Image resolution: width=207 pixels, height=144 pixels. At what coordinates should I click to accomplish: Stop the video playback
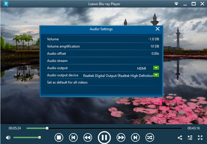coord(59,137)
